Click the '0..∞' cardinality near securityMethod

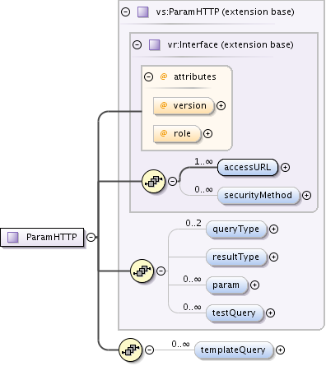[x=203, y=189]
